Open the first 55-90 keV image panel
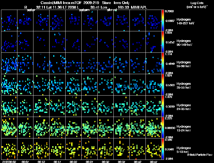Screen dimensions: 214x163 (9, 63)
